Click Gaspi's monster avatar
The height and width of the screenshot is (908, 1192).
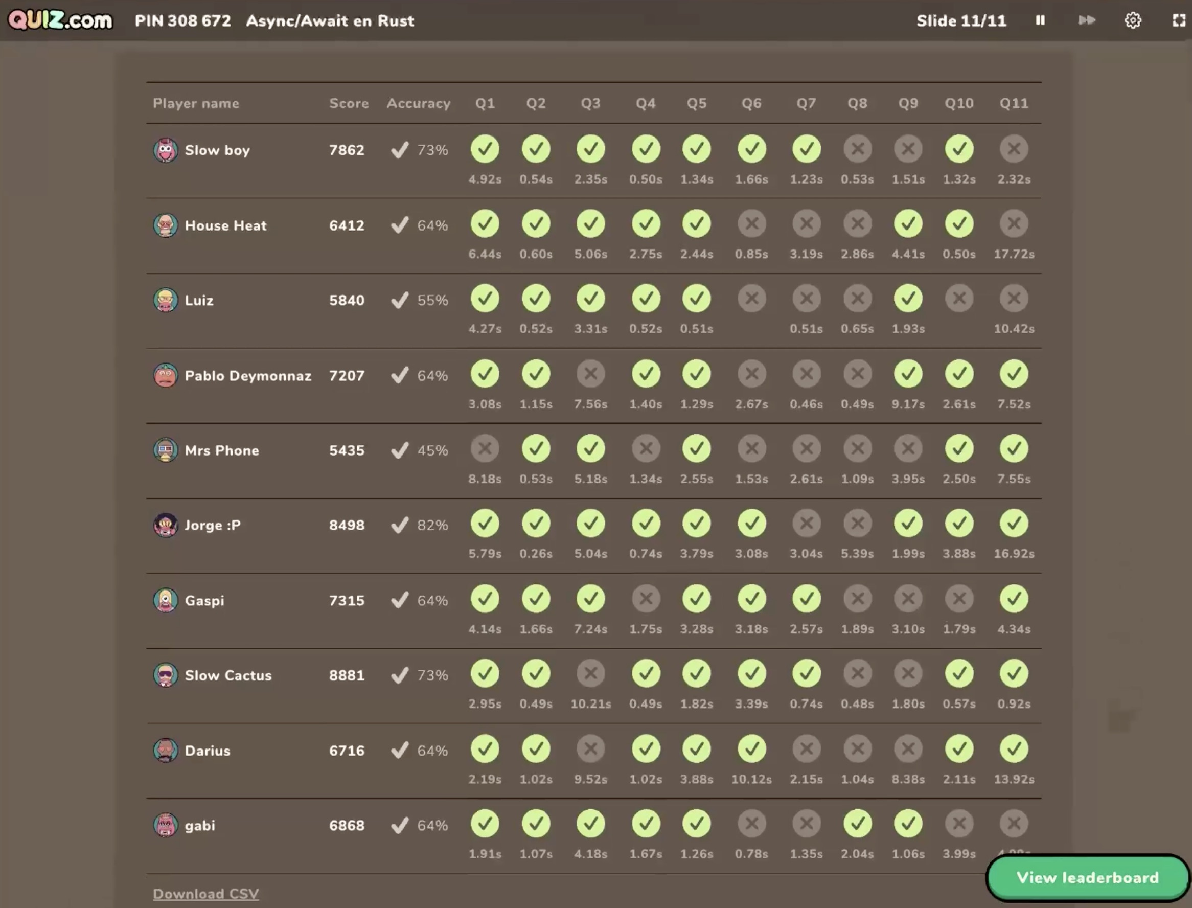(x=165, y=600)
